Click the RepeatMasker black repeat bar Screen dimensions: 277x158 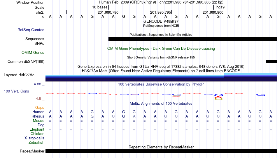[x=161, y=151]
